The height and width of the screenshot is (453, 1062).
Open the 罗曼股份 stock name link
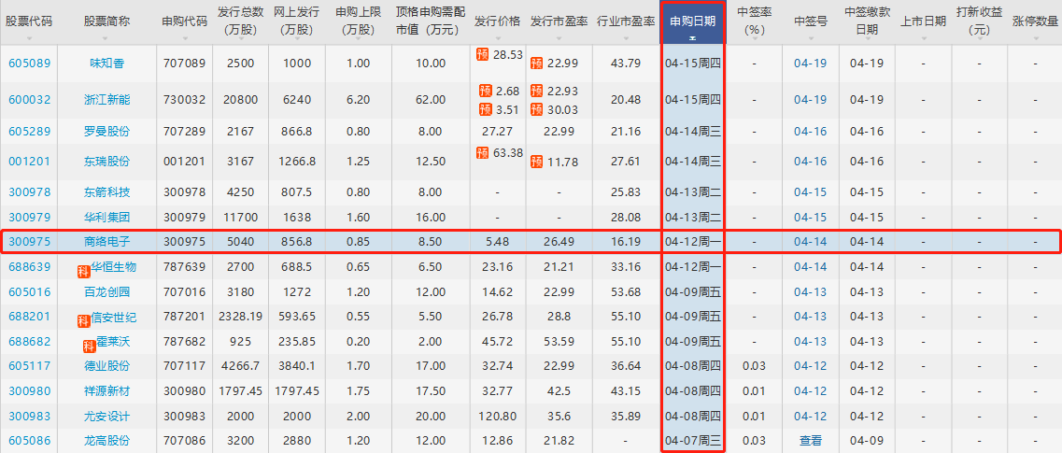pyautogui.click(x=107, y=131)
